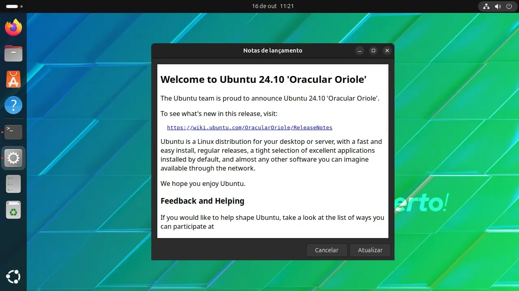Show applications via Ubuntu logo button
The image size is (519, 291).
tap(13, 277)
